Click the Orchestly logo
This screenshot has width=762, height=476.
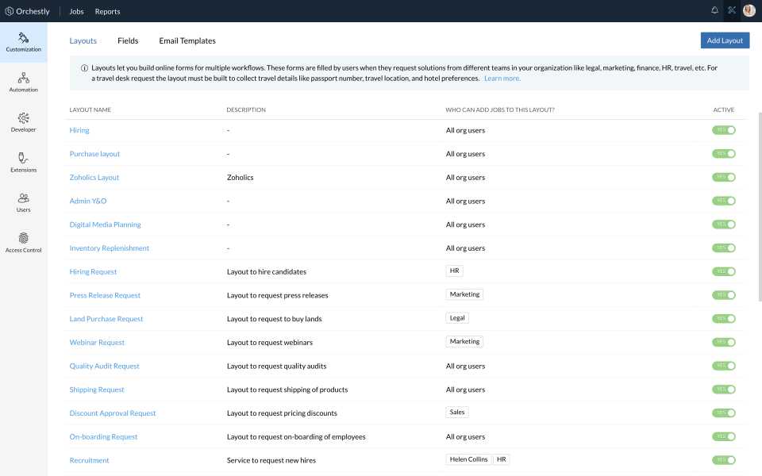click(28, 12)
